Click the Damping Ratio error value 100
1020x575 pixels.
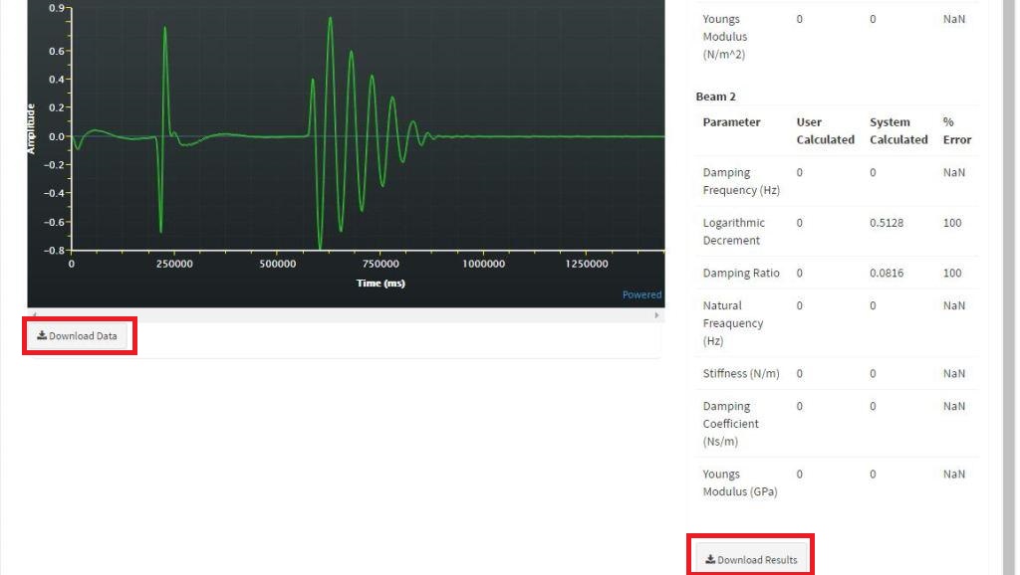[x=951, y=273]
